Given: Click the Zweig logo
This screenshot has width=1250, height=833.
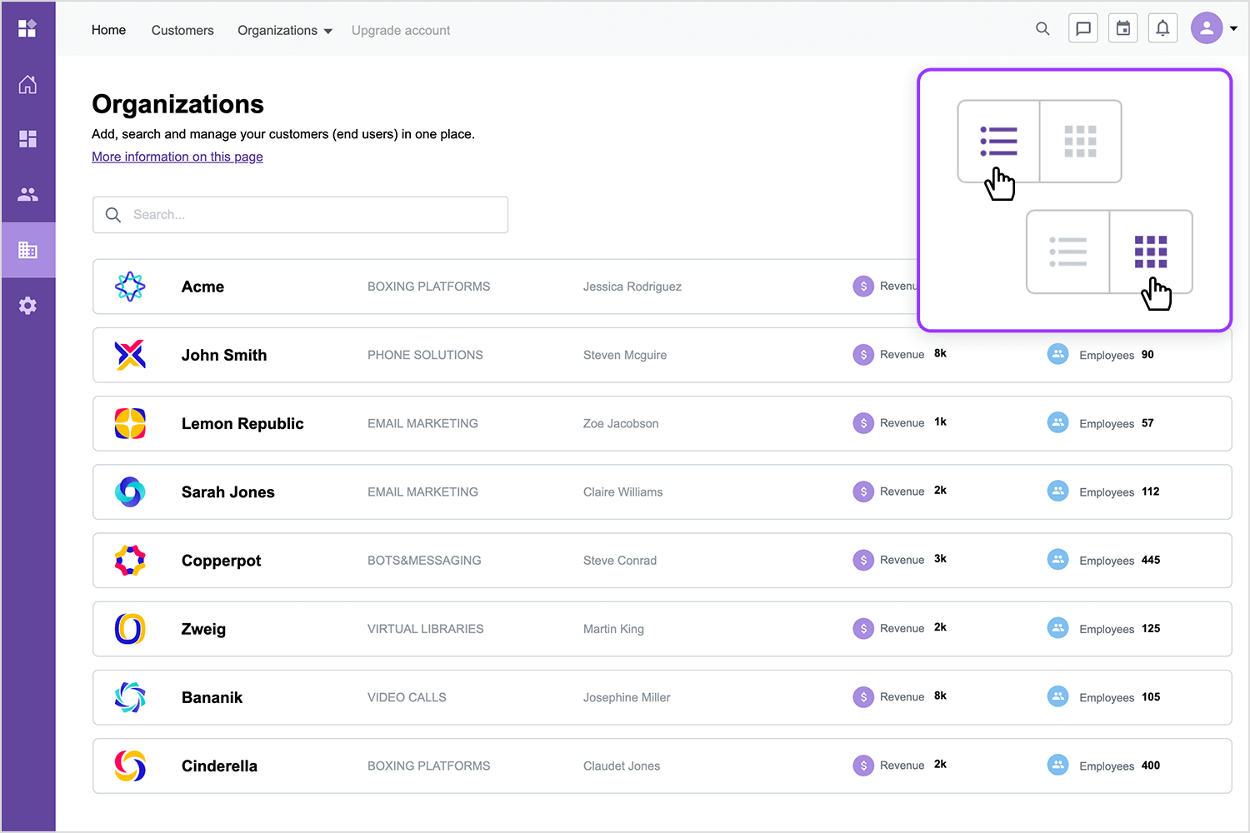Looking at the screenshot, I should click(x=130, y=629).
